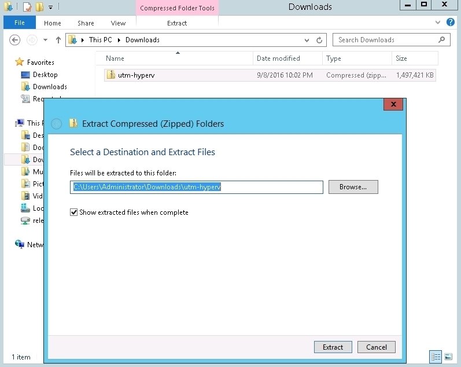The width and height of the screenshot is (461, 367).
Task: Switch to Details view in status bar
Action: tap(436, 357)
